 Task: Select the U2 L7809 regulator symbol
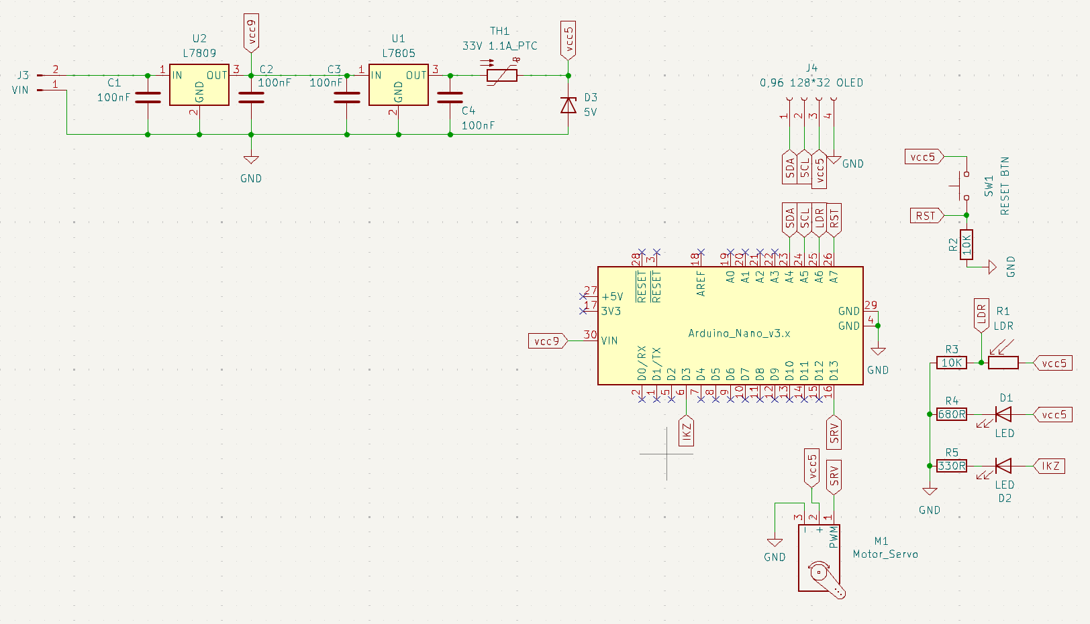click(199, 85)
